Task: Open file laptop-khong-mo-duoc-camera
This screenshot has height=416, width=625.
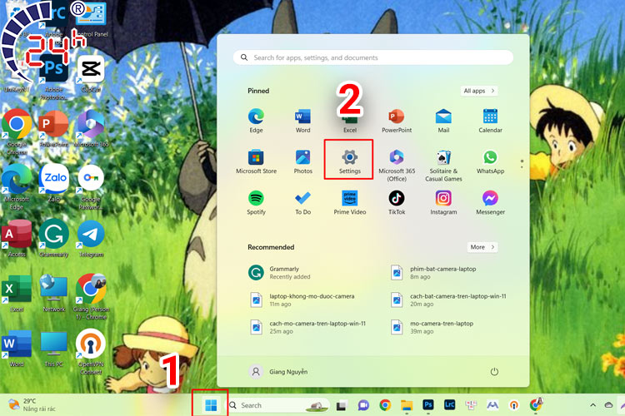Action: click(x=302, y=300)
